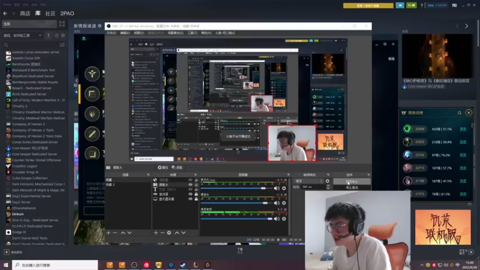
Task: Click the winged emblem round icon in background client
Action: pos(92,74)
